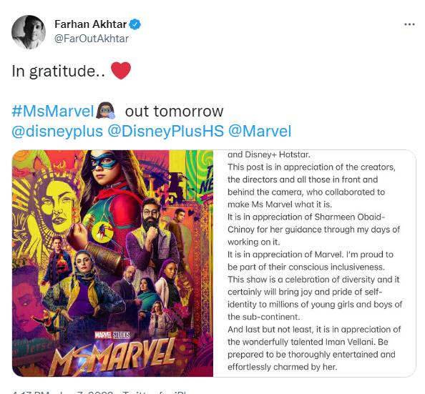
Task: Open the three-dot more options menu
Action: (409, 24)
